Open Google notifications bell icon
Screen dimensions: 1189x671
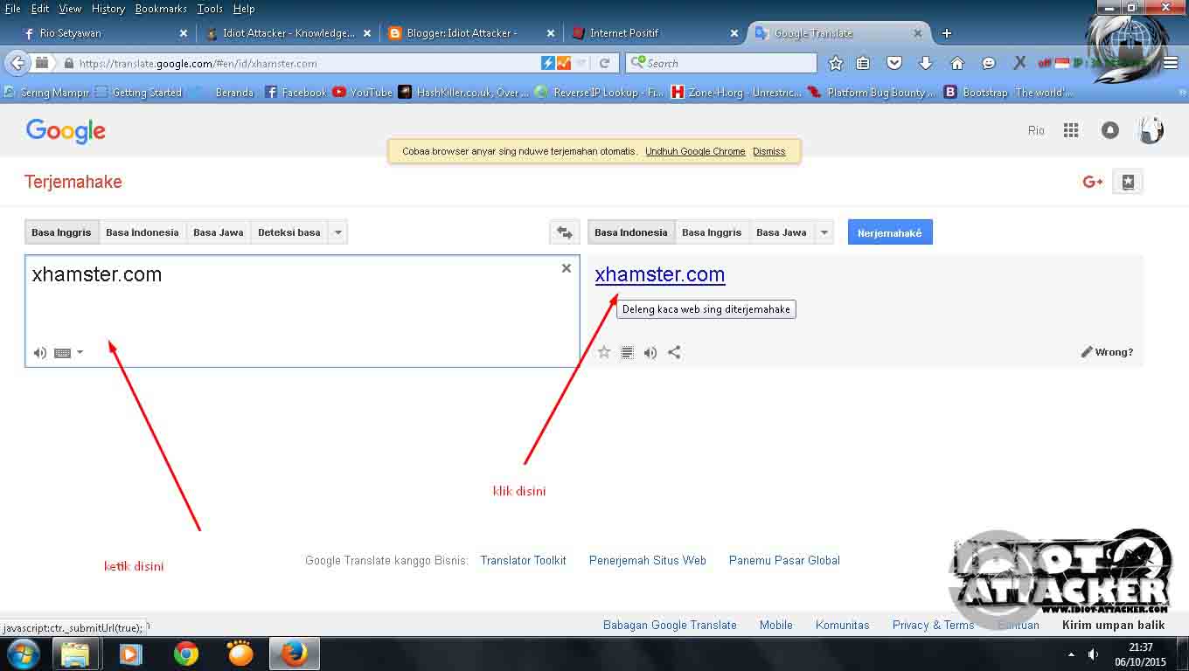1110,130
